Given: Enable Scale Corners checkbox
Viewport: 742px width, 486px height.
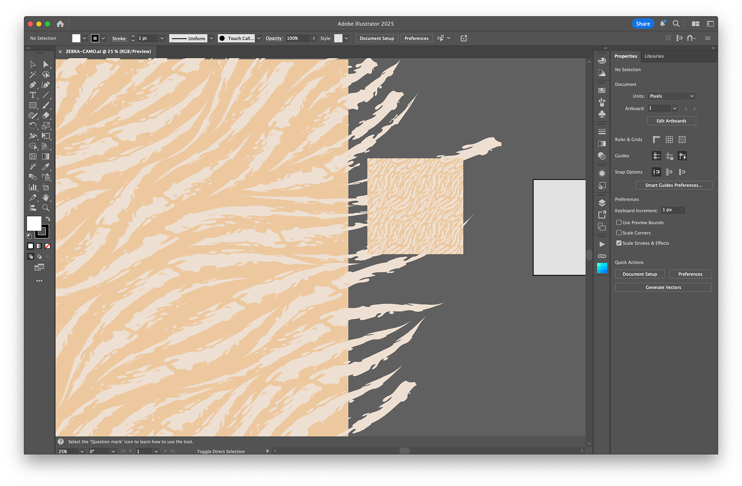Looking at the screenshot, I should pyautogui.click(x=619, y=233).
